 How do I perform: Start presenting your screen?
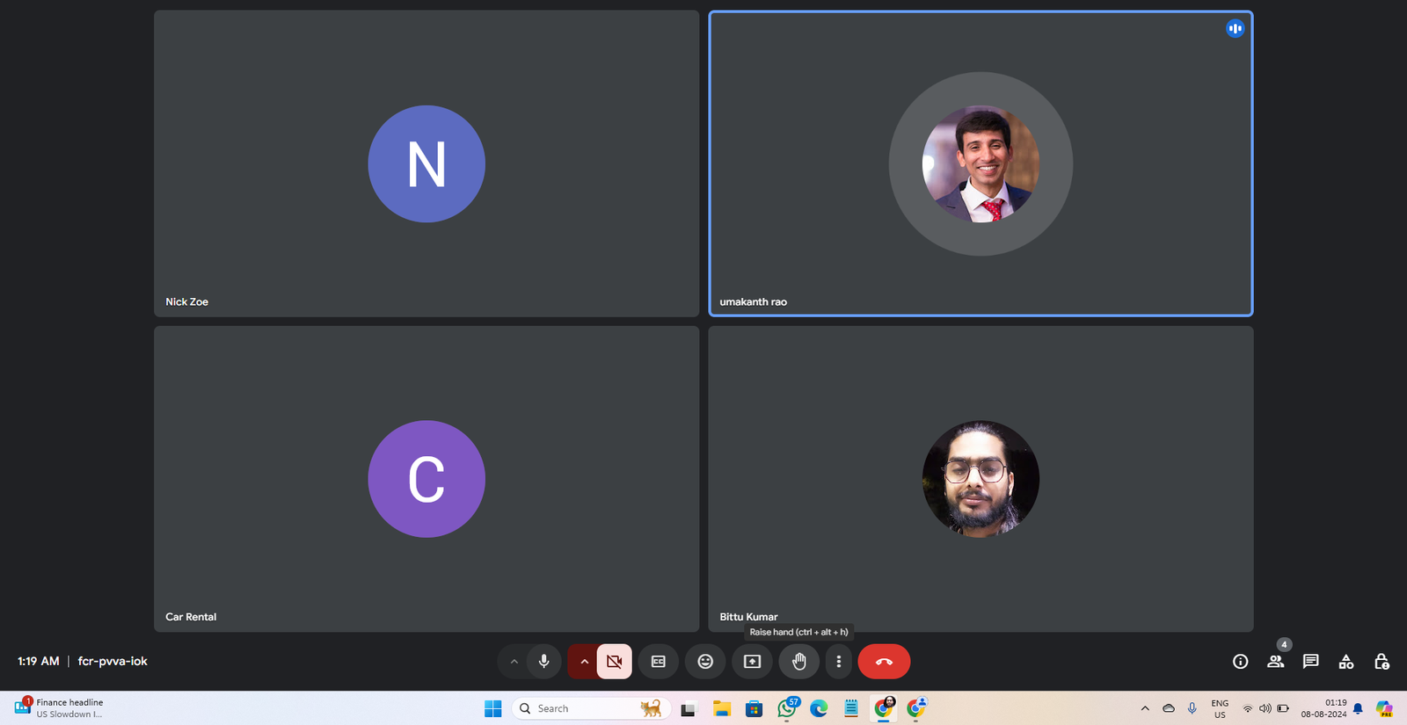pos(753,662)
